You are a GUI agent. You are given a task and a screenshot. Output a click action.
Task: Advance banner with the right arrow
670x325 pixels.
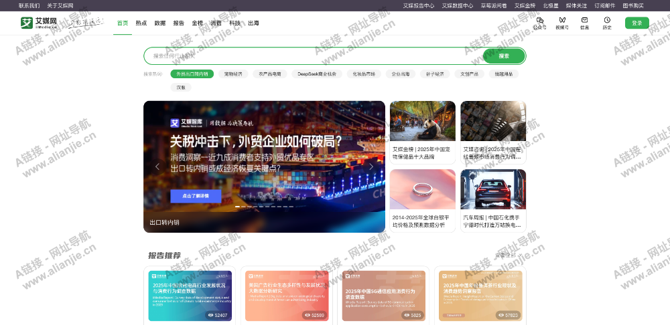point(371,167)
